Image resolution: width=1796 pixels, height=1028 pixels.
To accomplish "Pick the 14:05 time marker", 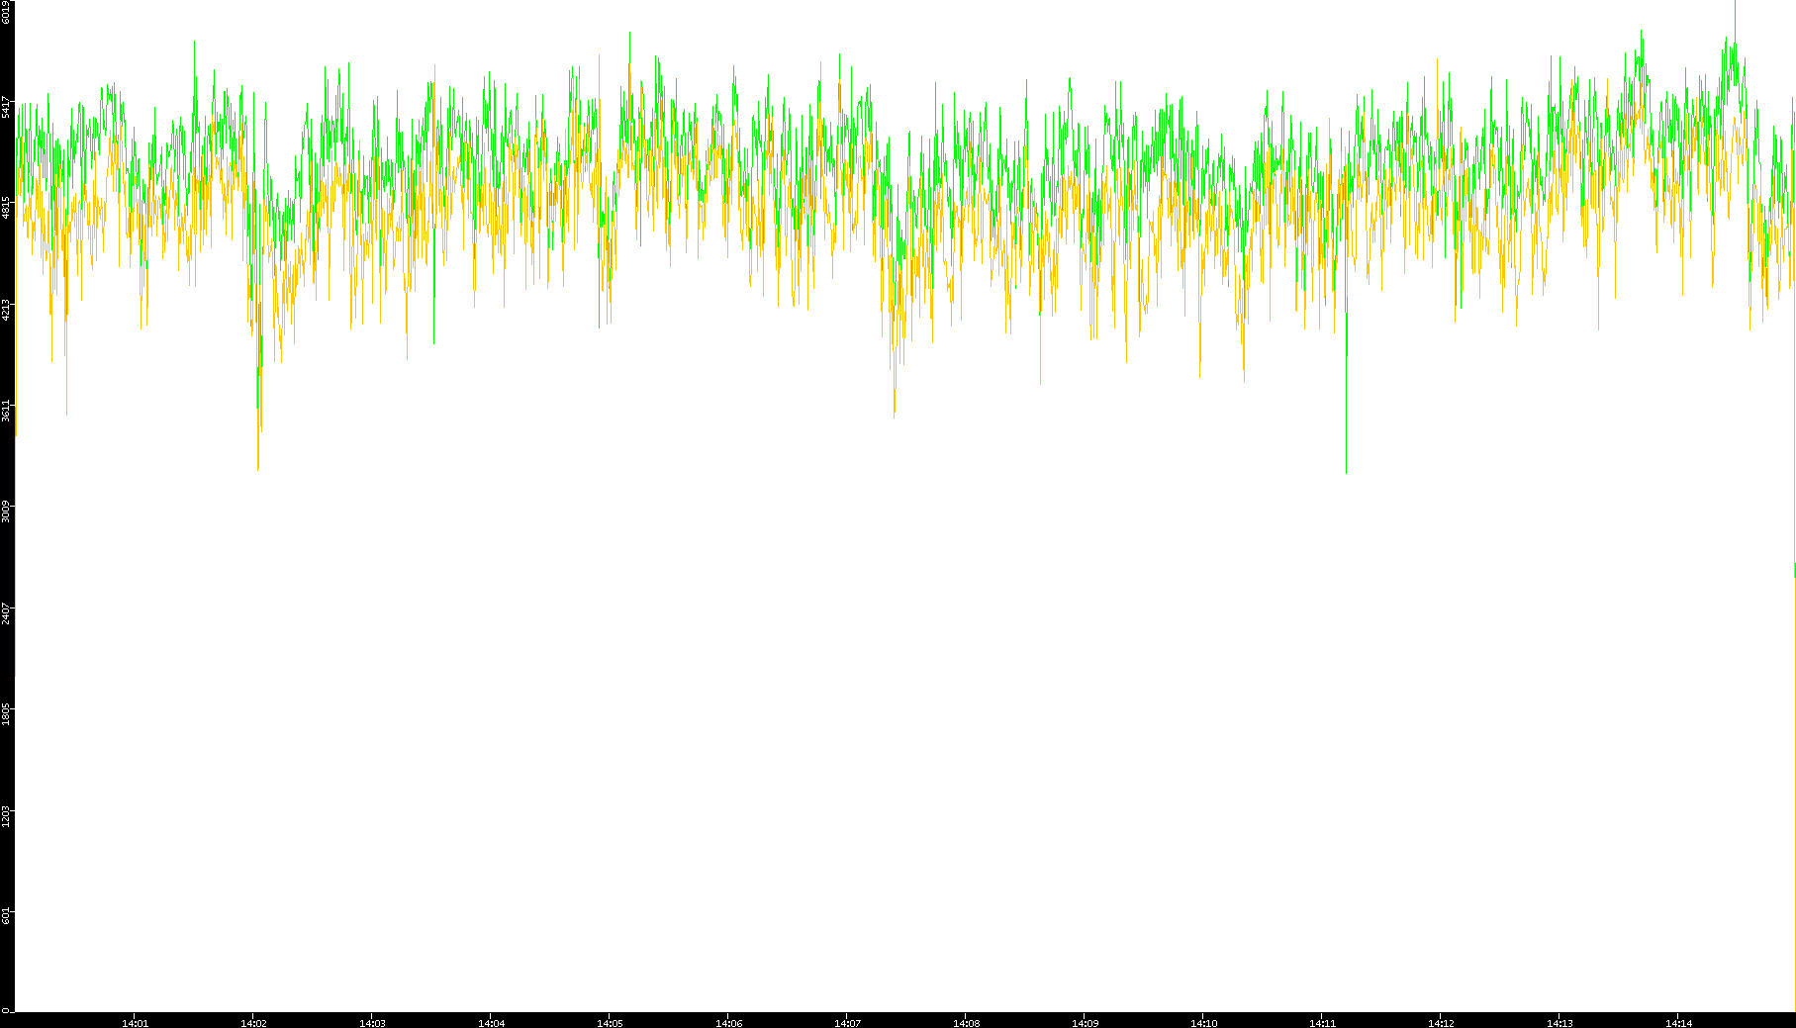I will click(x=610, y=1022).
